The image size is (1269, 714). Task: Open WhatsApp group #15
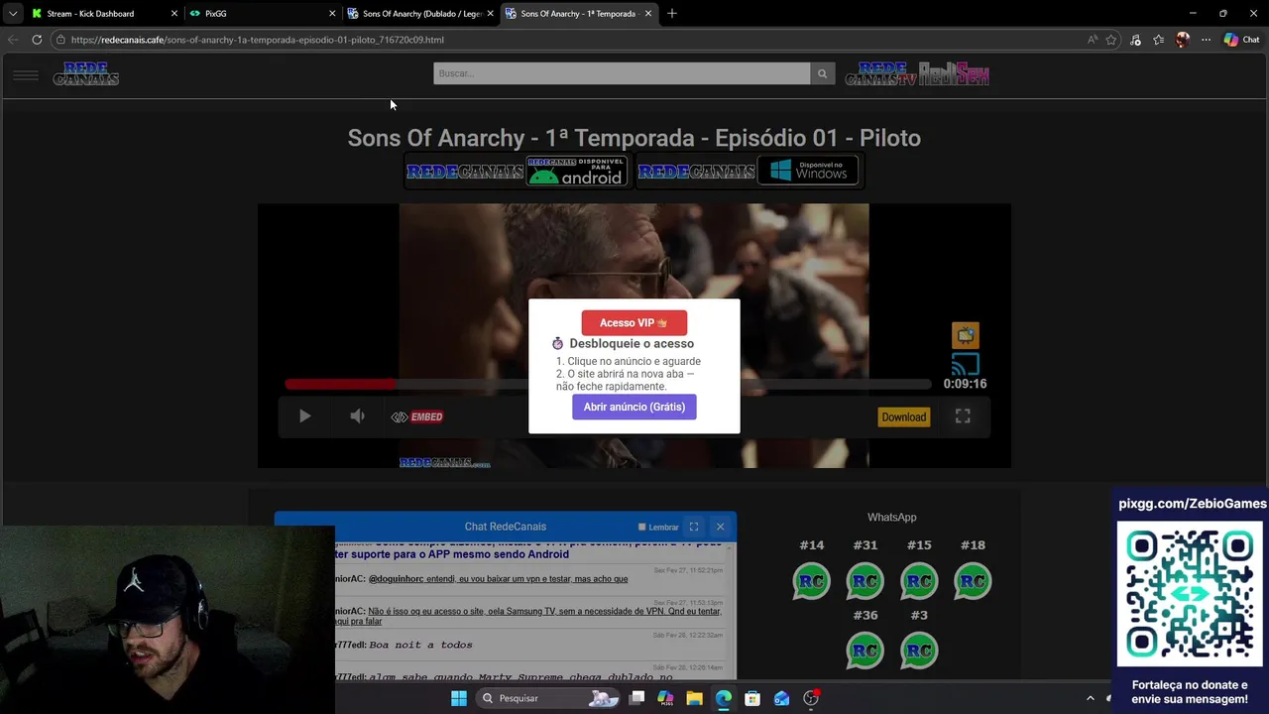coord(919,581)
